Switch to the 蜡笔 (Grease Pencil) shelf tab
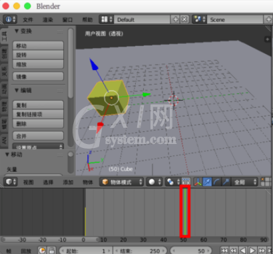The image size is (273, 254). click(4, 123)
